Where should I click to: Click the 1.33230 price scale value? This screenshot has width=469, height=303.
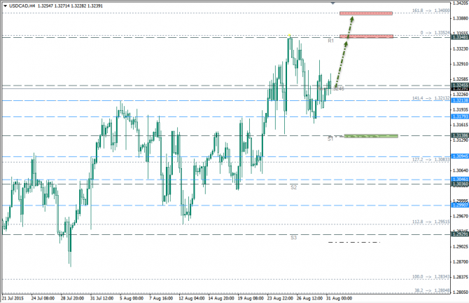(x=461, y=48)
